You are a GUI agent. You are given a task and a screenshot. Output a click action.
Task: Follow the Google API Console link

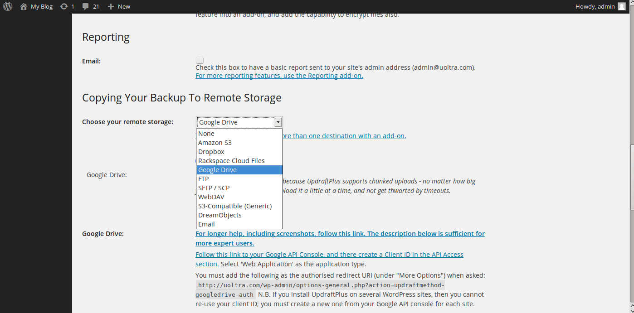[329, 255]
